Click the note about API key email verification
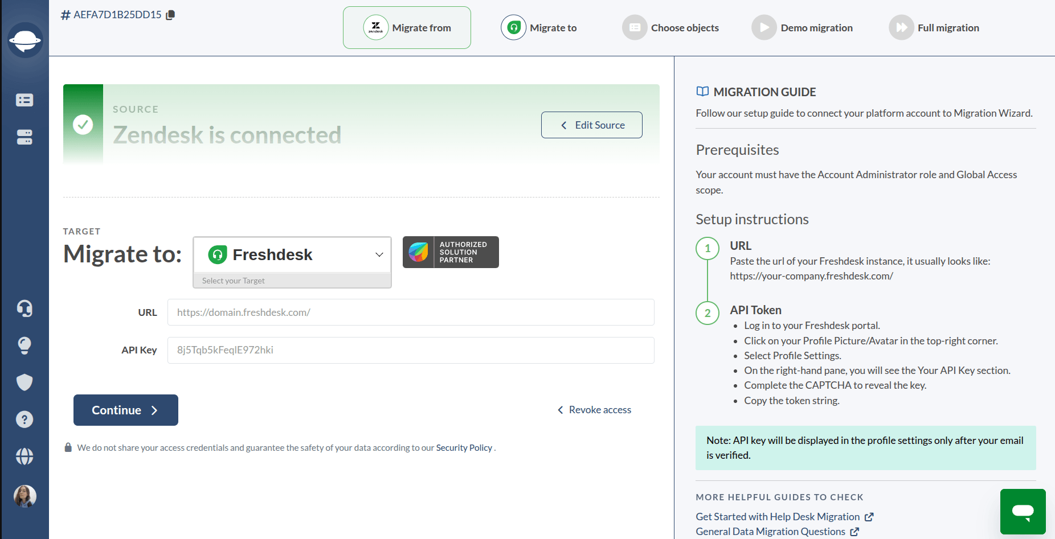Viewport: 1055px width, 539px height. [865, 448]
